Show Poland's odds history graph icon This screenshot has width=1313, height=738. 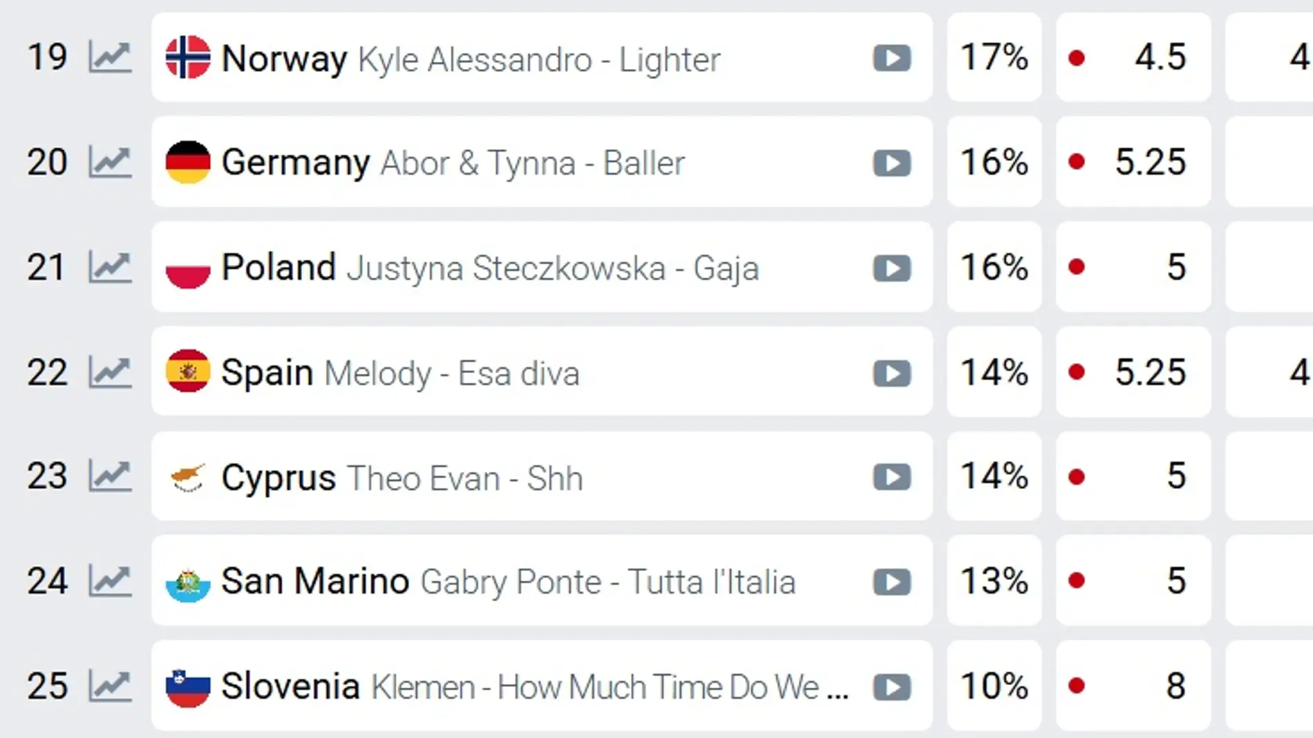click(x=110, y=267)
